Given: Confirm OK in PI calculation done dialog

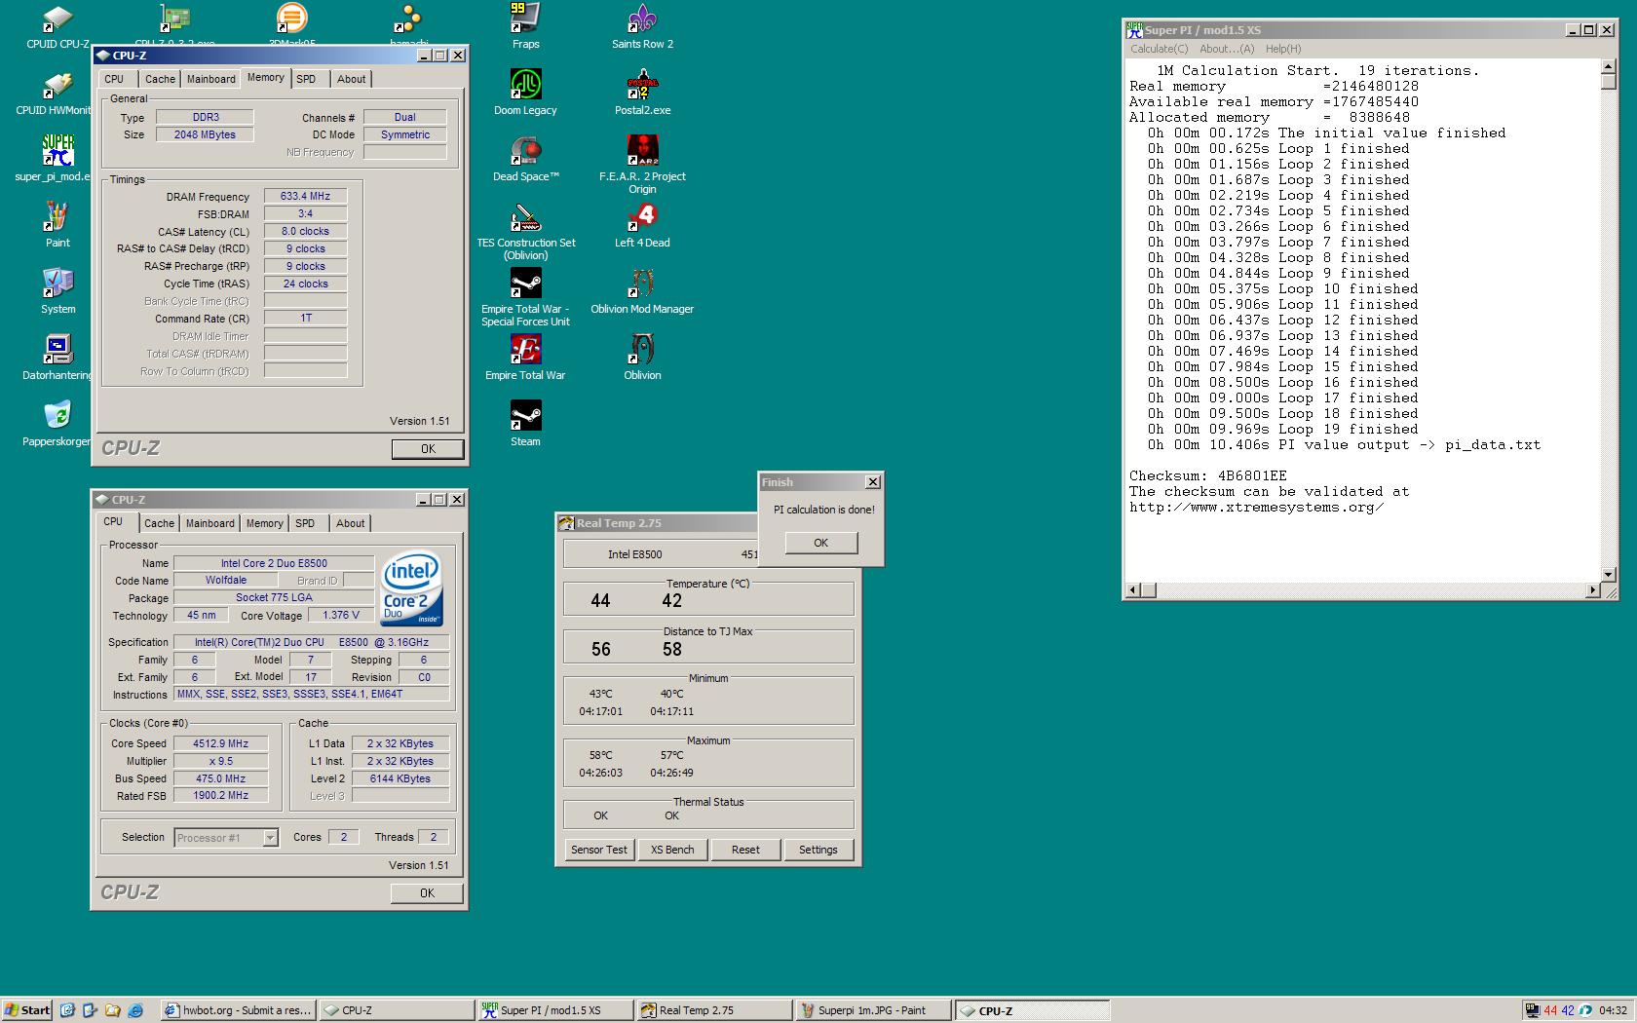Looking at the screenshot, I should (821, 543).
